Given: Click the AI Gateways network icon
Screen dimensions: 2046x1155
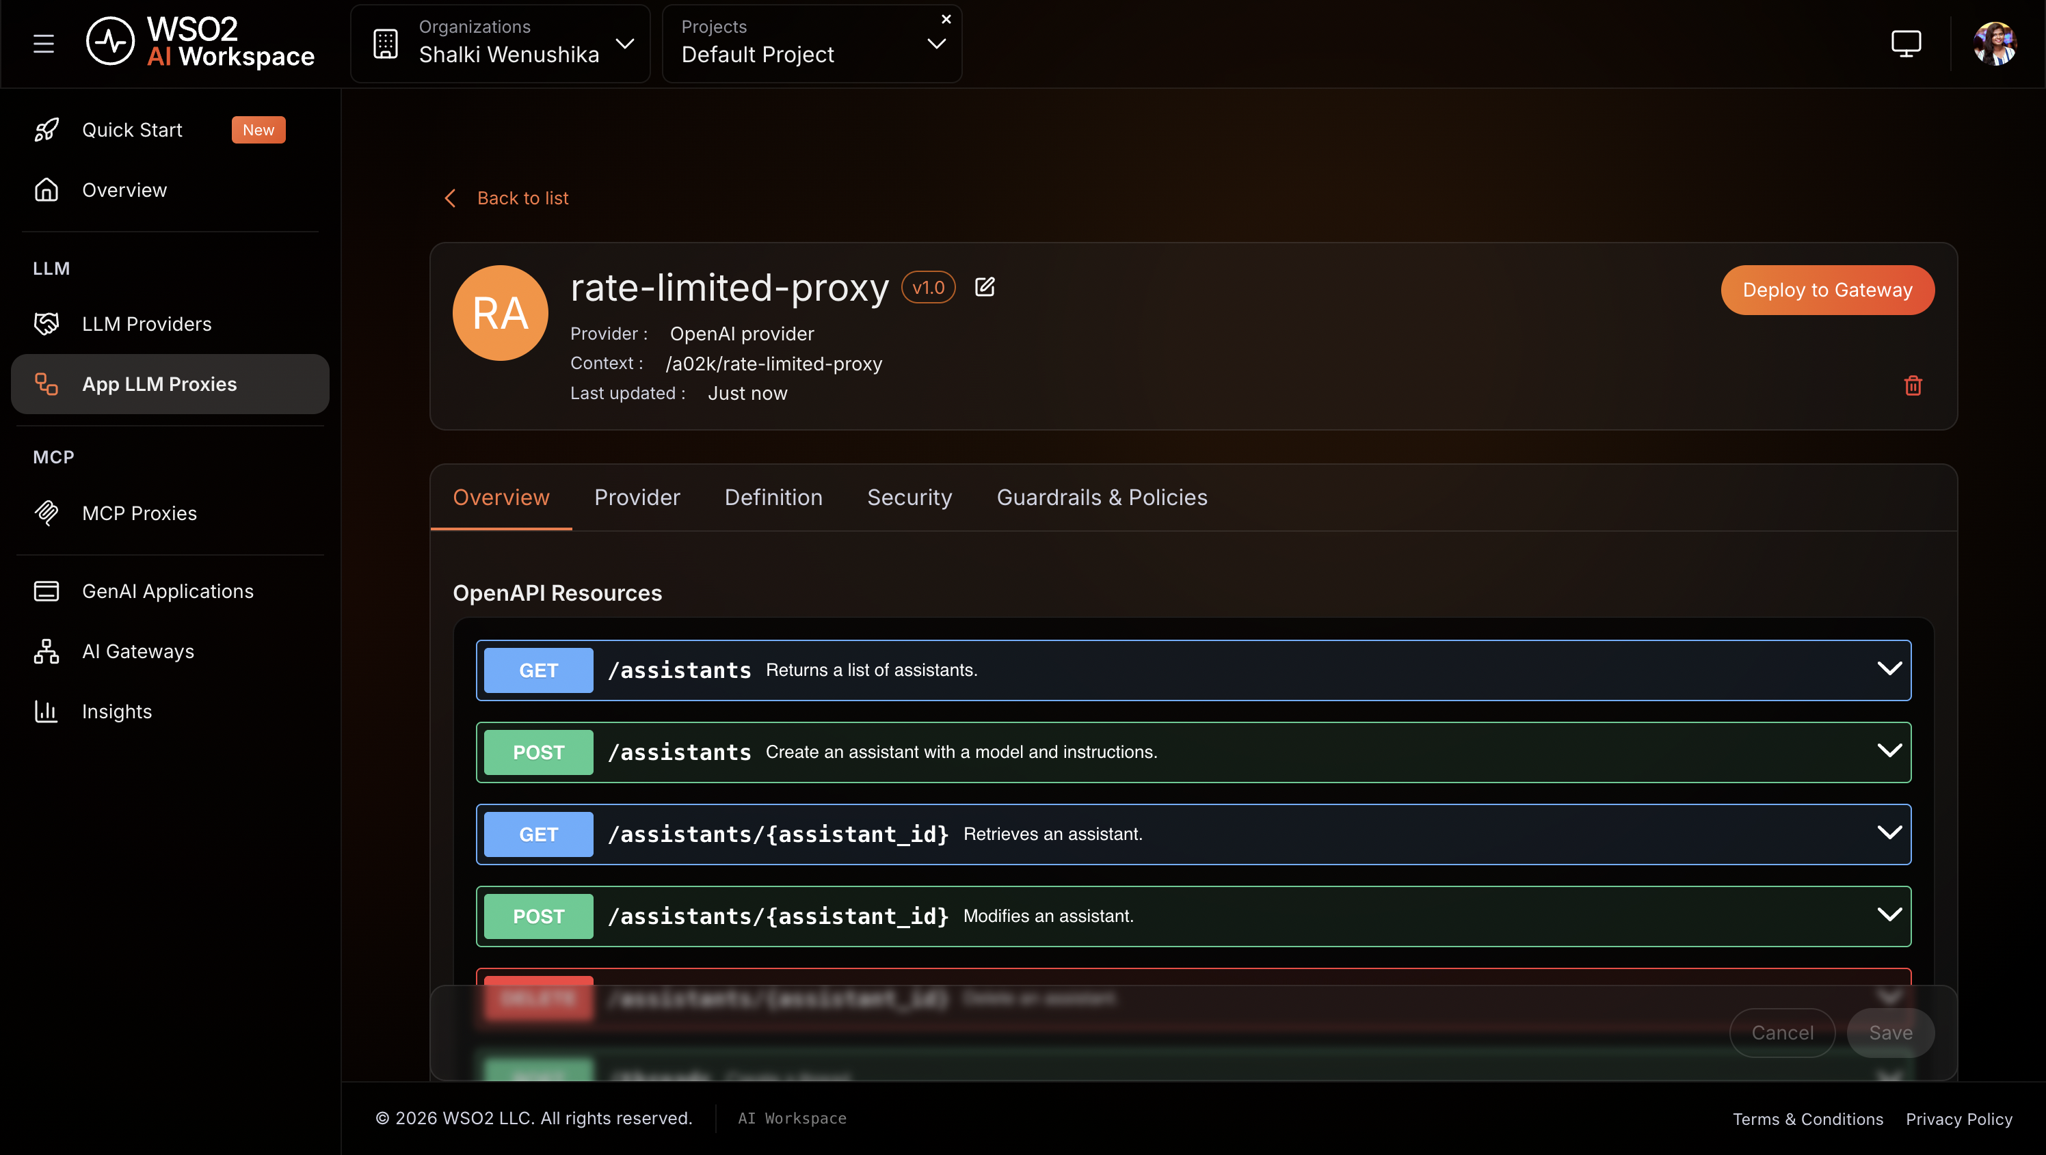Looking at the screenshot, I should tap(46, 652).
